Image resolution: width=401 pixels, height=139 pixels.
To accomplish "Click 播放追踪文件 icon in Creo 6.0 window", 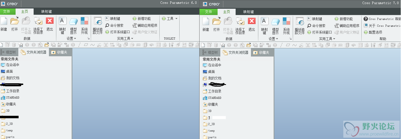I will point(98,21).
